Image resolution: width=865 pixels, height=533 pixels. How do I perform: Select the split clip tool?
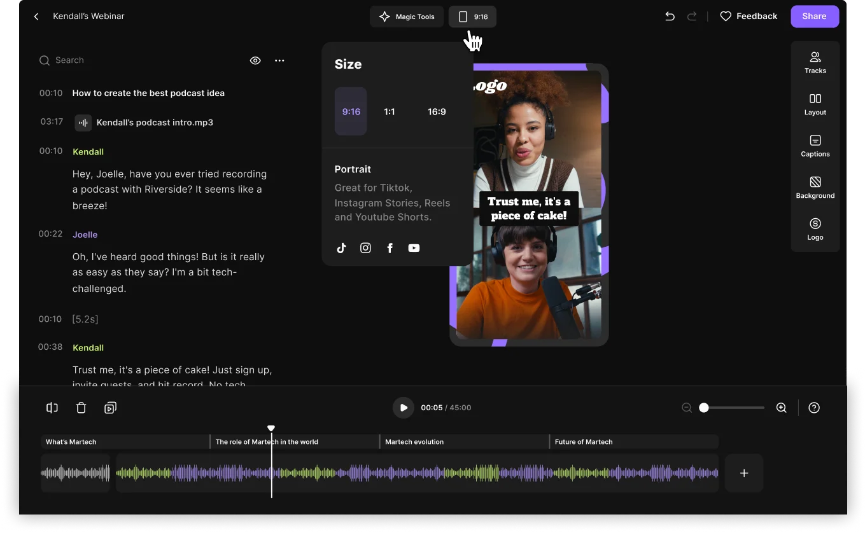click(x=52, y=407)
